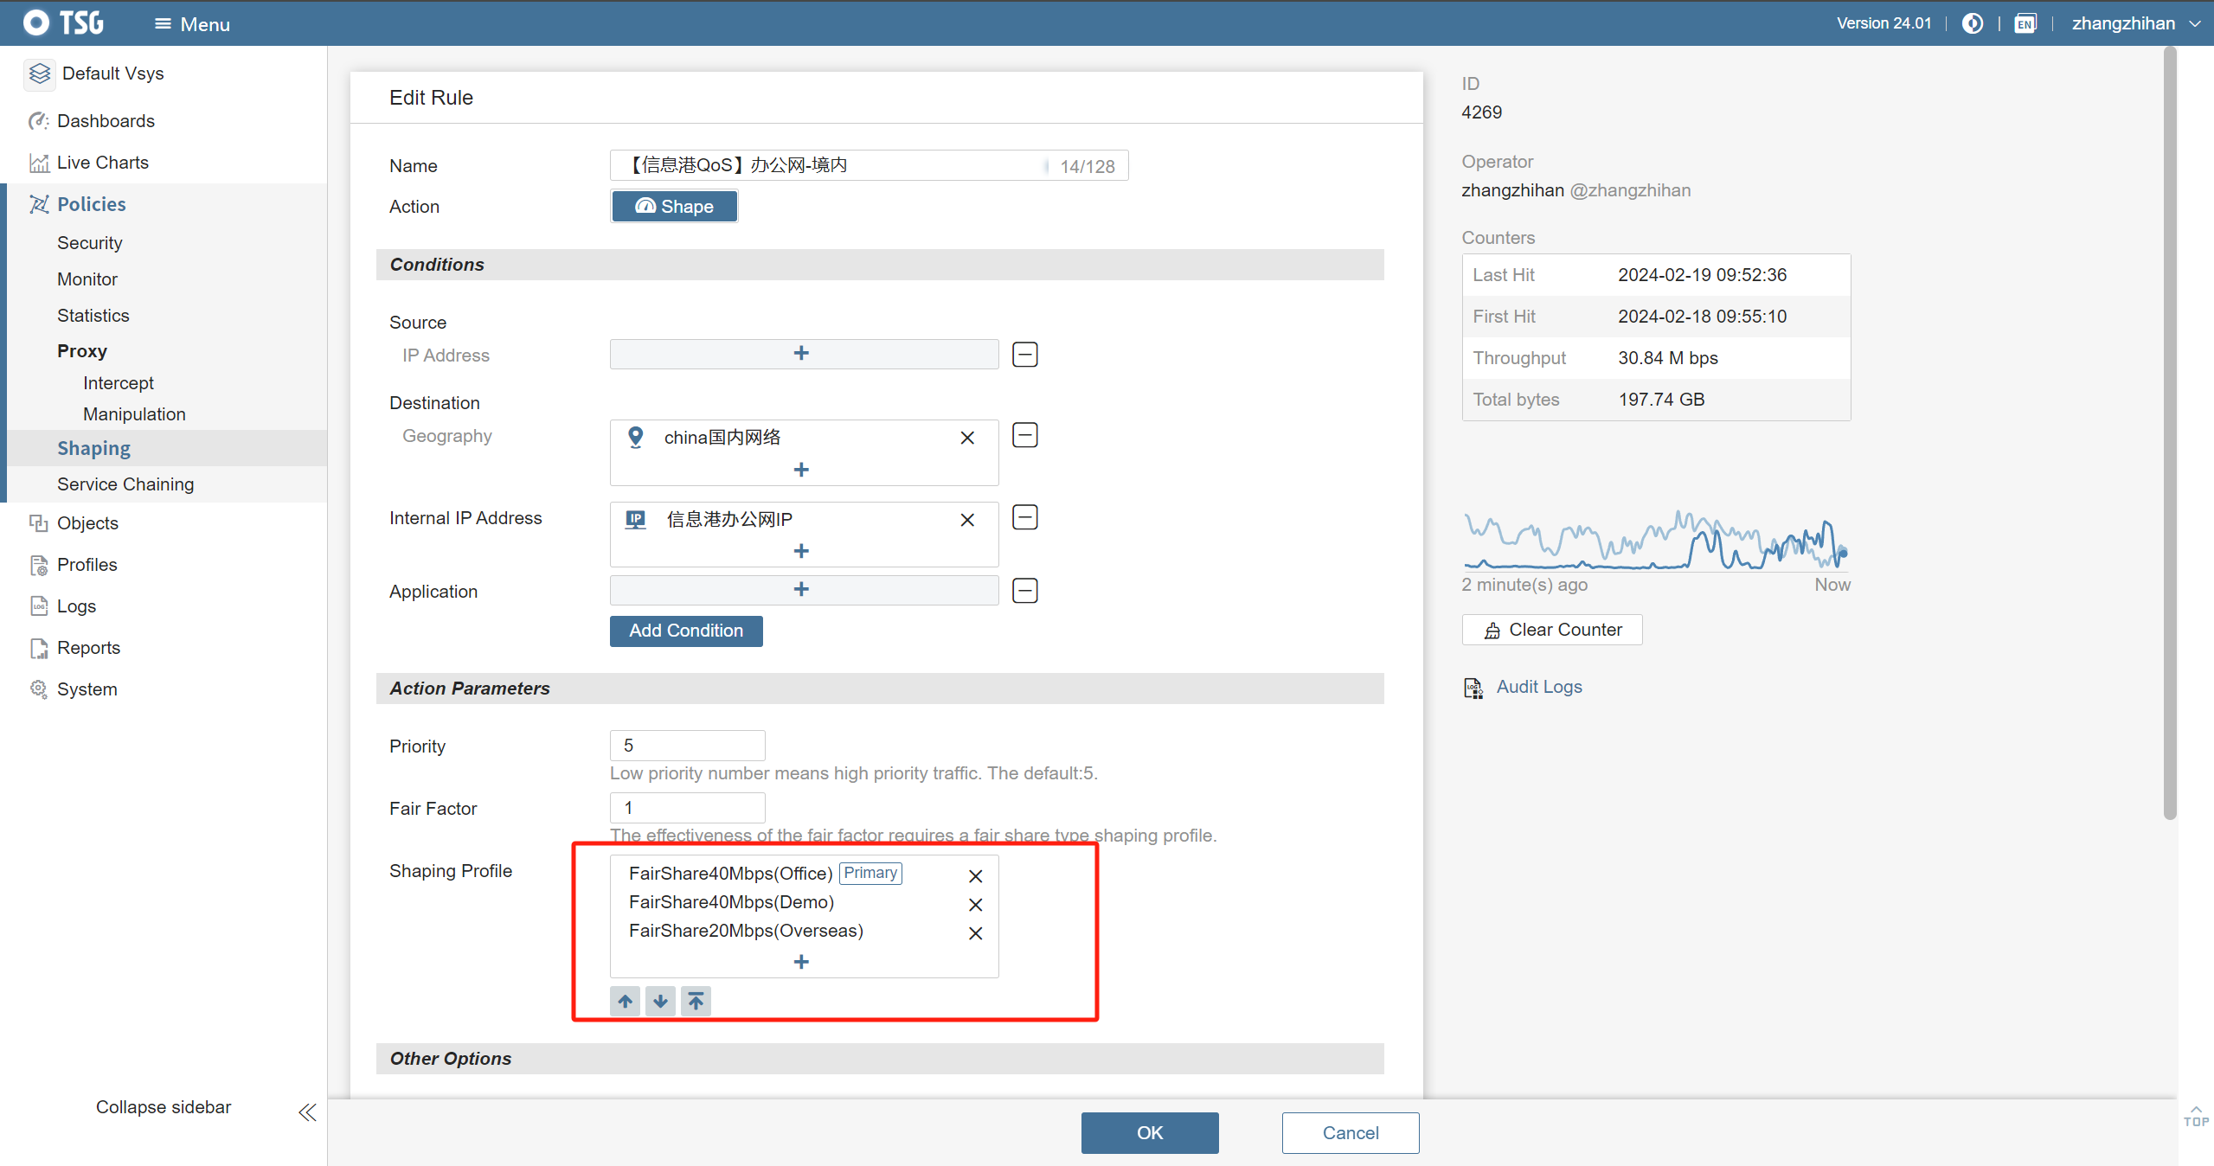Add a shaping profile with plus
2214x1166 pixels.
pos(801,962)
